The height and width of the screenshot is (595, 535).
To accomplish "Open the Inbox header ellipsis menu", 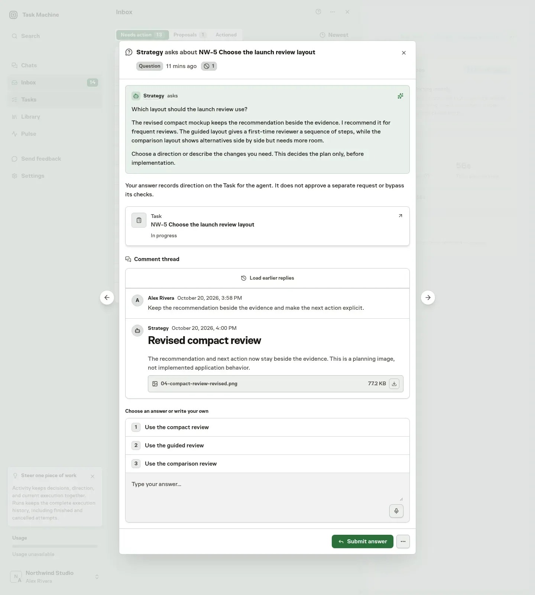I will pyautogui.click(x=333, y=12).
